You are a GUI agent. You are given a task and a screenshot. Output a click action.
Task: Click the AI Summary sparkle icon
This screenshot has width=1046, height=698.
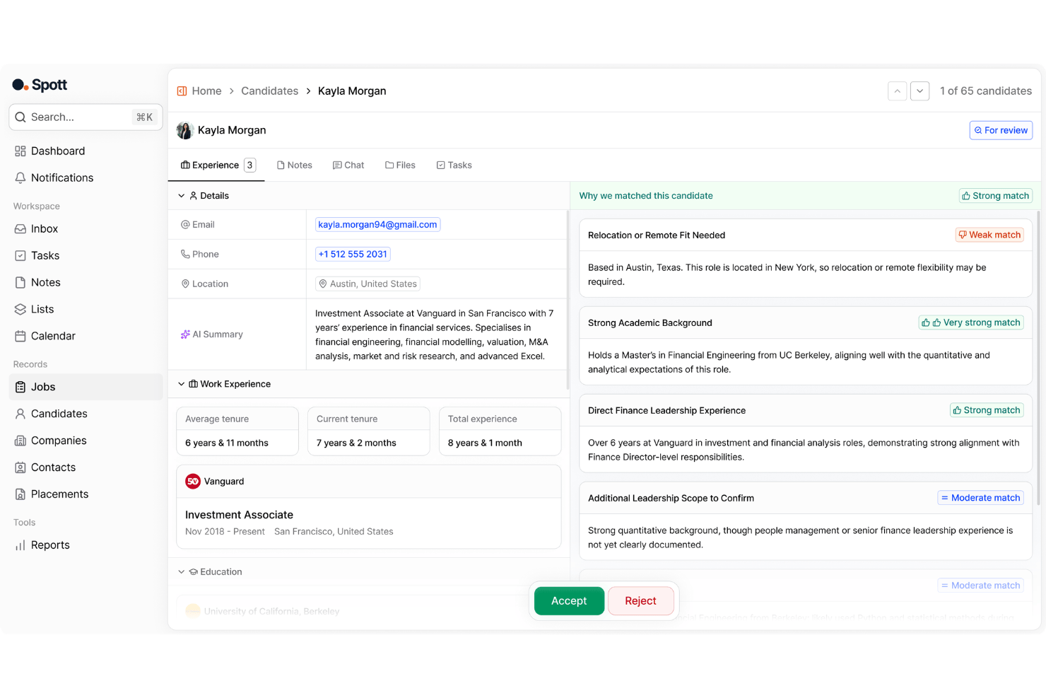(185, 335)
